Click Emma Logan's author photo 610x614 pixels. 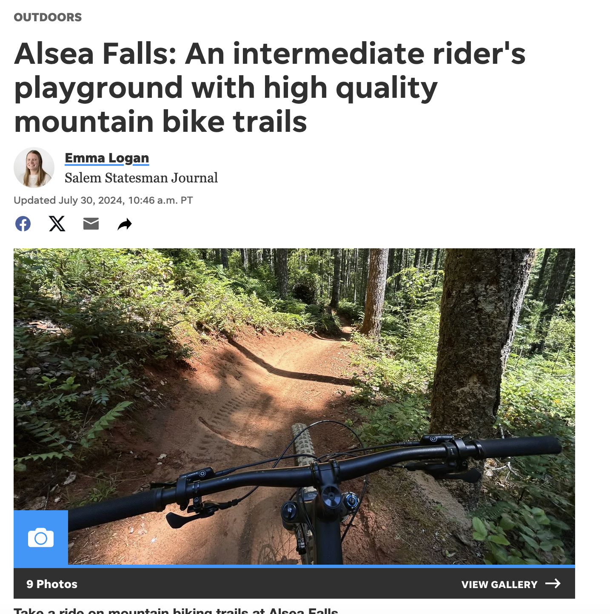point(34,168)
